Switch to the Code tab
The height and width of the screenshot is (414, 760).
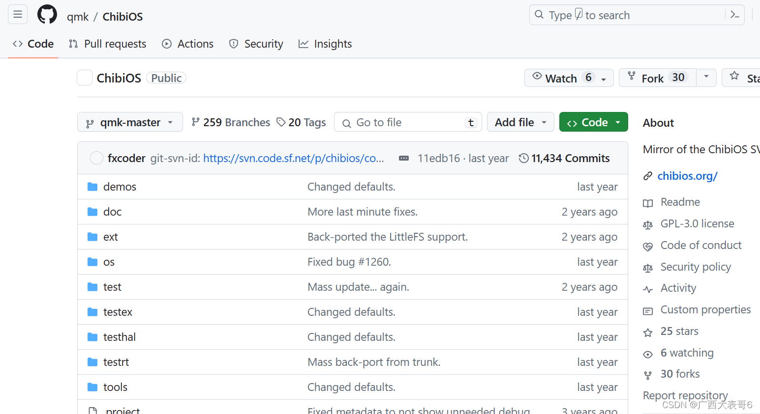pos(33,44)
